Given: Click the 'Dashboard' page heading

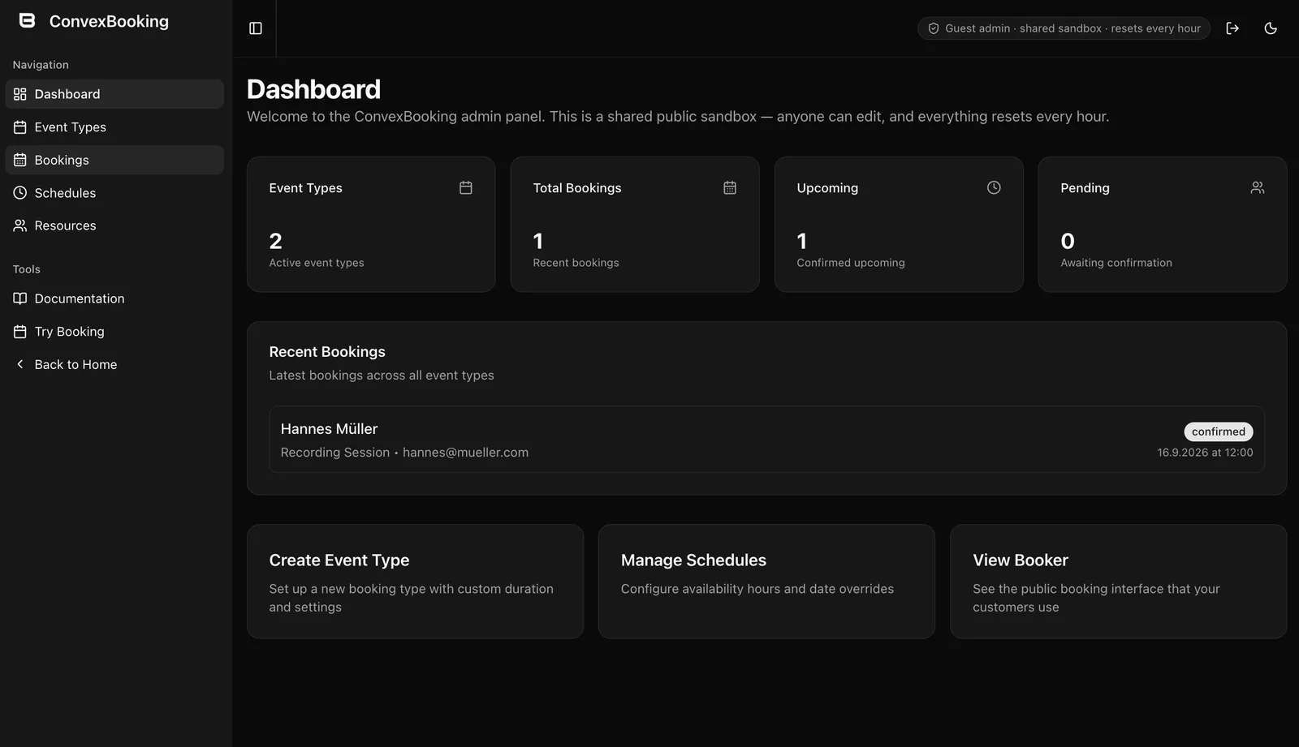Looking at the screenshot, I should 313,89.
